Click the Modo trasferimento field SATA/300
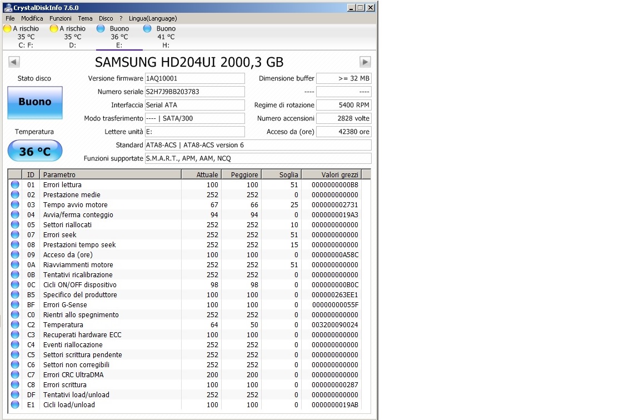640x420 pixels. tap(194, 118)
